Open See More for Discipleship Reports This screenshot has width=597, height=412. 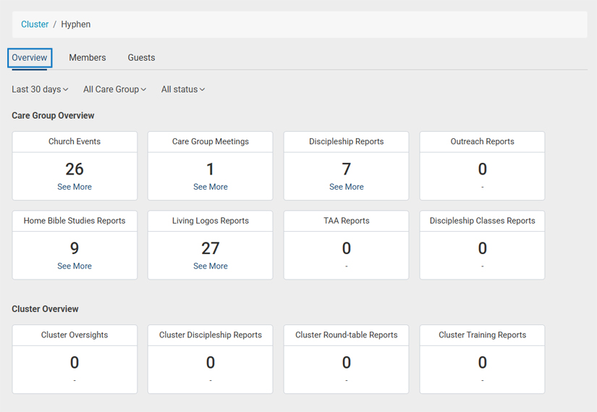coord(347,187)
